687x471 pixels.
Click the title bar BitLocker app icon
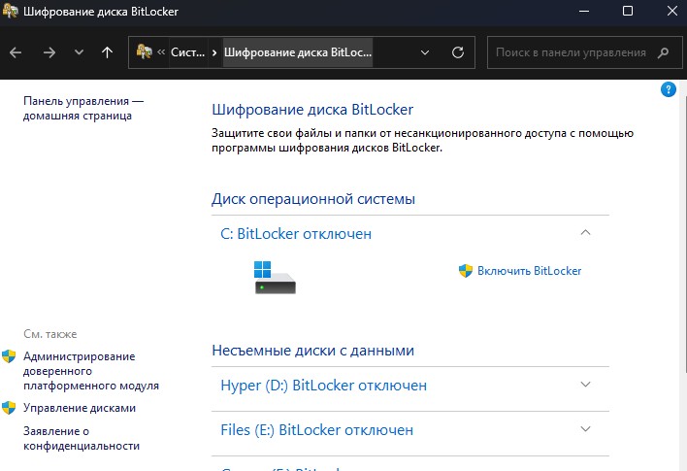pos(11,11)
